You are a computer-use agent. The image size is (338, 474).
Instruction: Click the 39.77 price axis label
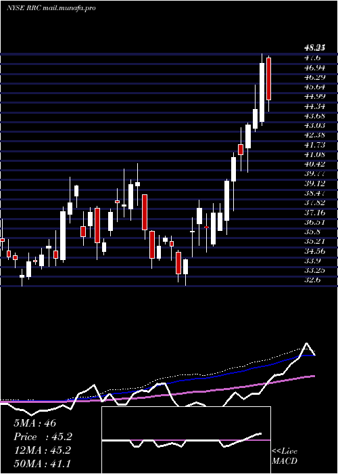tap(315, 174)
